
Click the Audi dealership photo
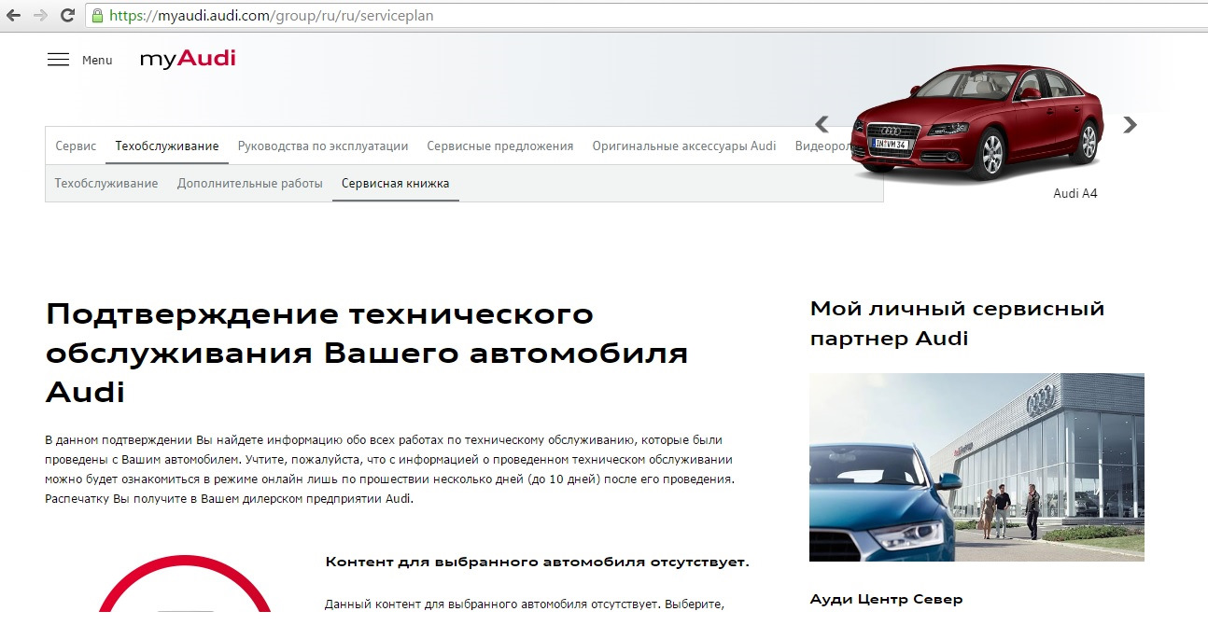click(x=976, y=467)
